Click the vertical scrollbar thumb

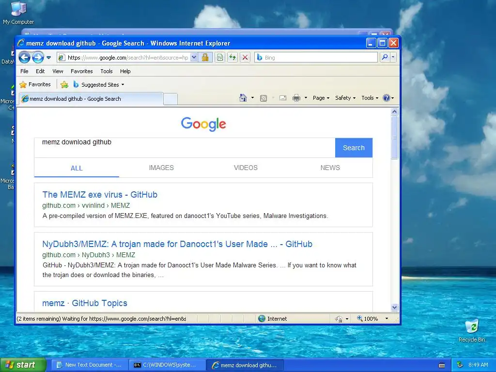(394, 138)
